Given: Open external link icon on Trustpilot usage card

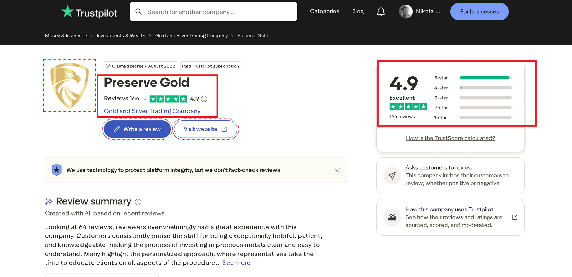Looking at the screenshot, I should click(x=515, y=217).
